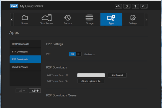The width and height of the screenshot is (162, 108).
Task: Open the help question mark icon
Action: point(135,6)
